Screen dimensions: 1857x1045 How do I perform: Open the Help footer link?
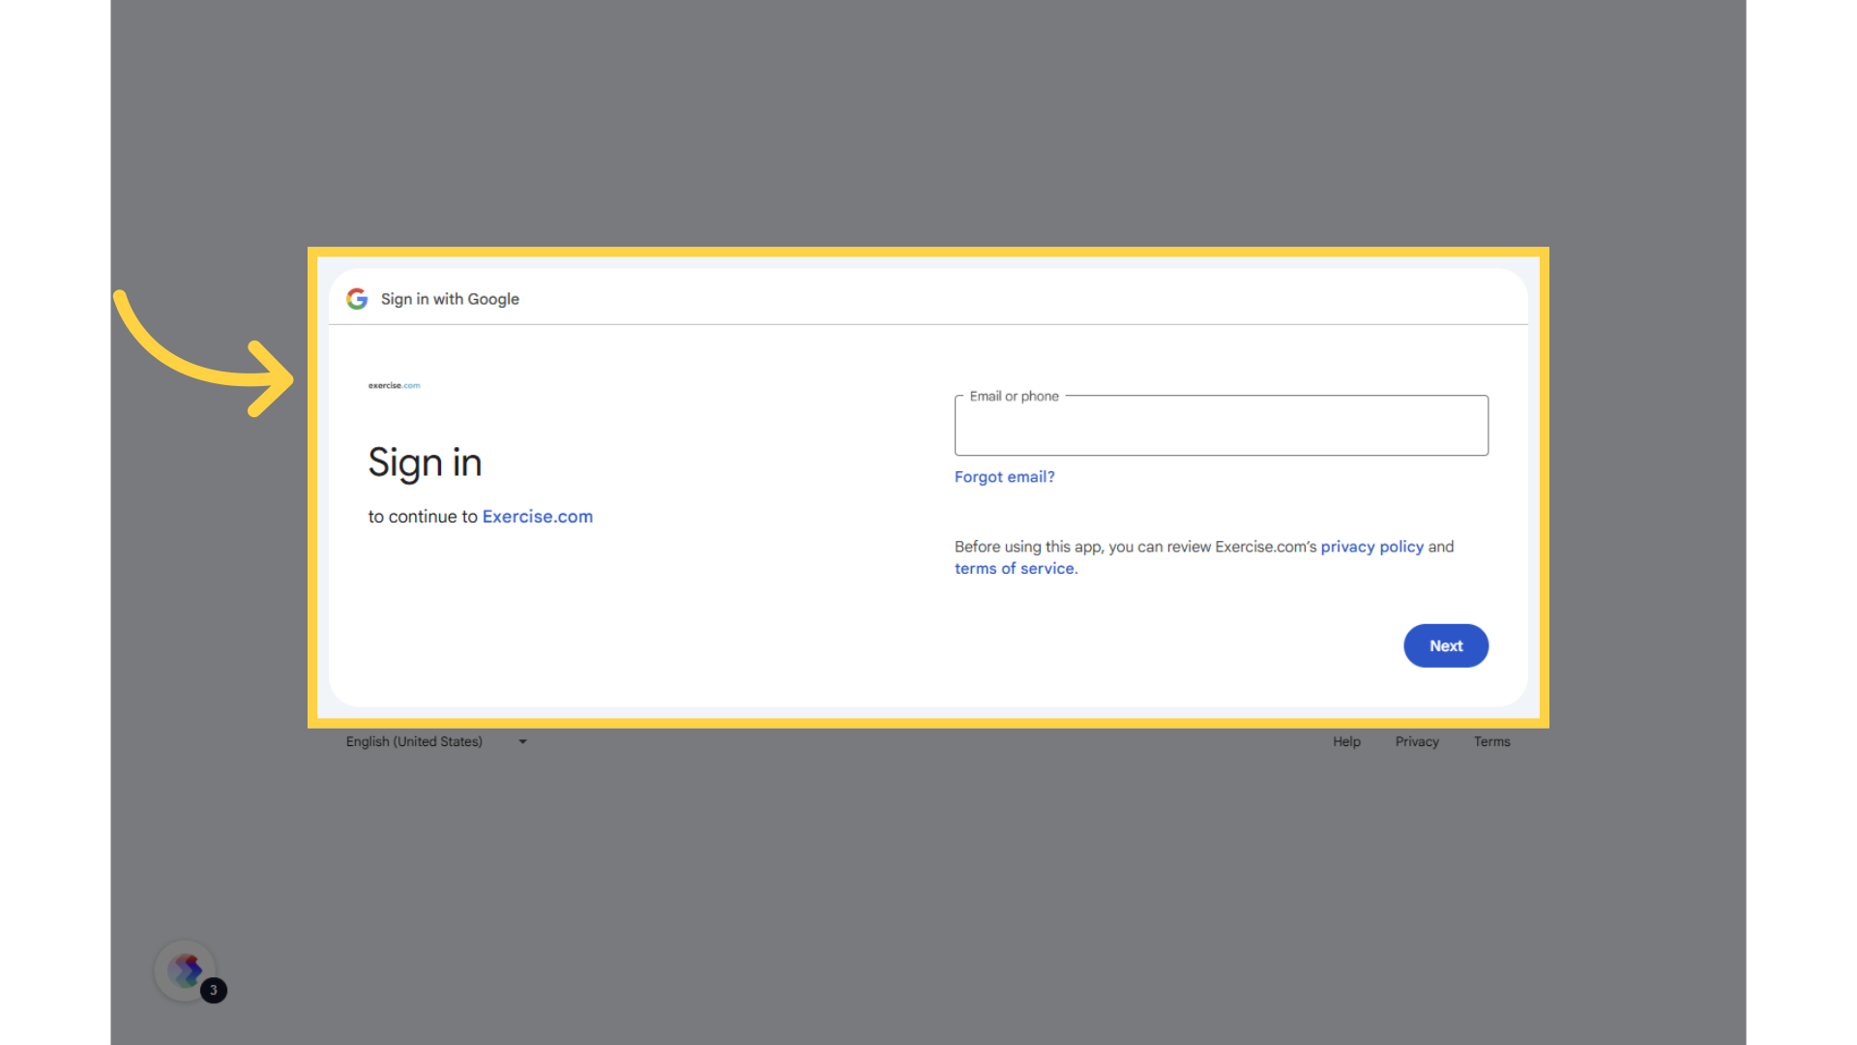coord(1346,742)
